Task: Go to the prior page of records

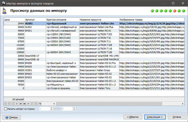Action: [x=9, y=104]
